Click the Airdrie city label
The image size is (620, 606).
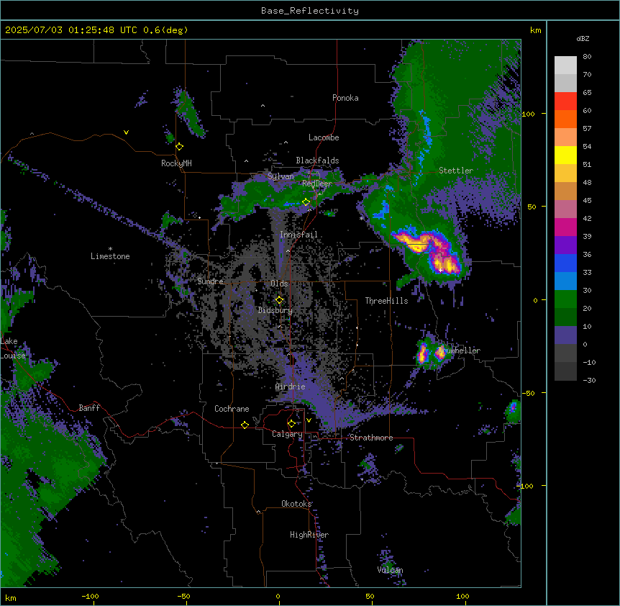pyautogui.click(x=291, y=386)
